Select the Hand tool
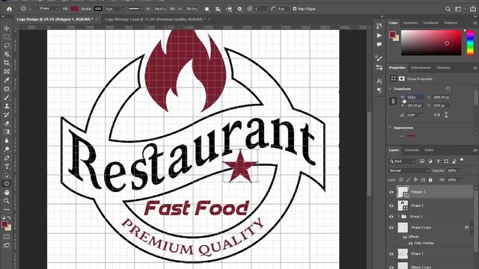This screenshot has height=269, width=479. click(7, 193)
